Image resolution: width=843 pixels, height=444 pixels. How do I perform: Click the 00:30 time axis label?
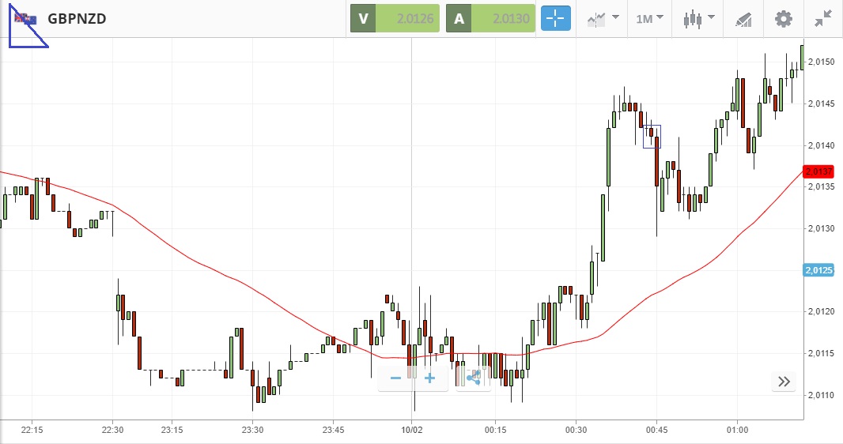point(576,430)
